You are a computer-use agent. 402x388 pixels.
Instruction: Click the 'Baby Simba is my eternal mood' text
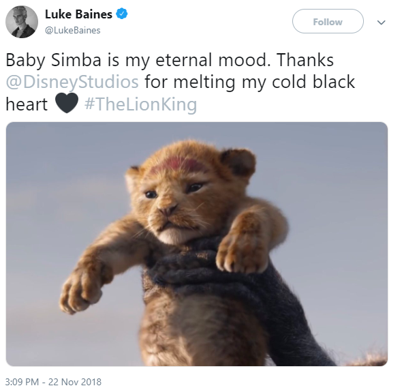tap(138, 60)
